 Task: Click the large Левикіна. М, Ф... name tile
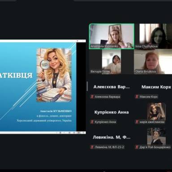point(112,137)
